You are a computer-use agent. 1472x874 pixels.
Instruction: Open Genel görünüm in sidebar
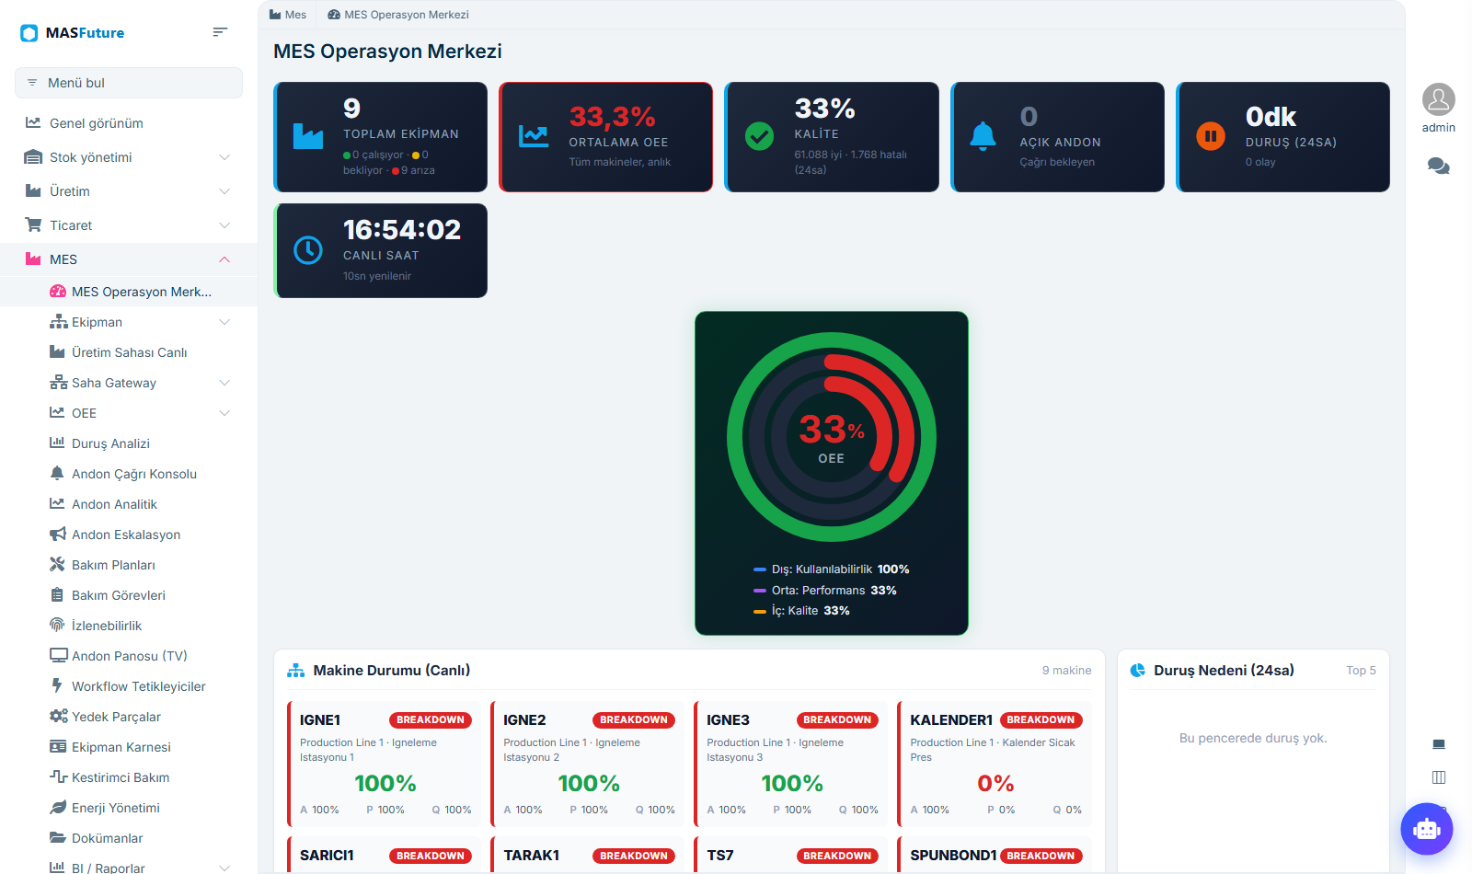(96, 123)
